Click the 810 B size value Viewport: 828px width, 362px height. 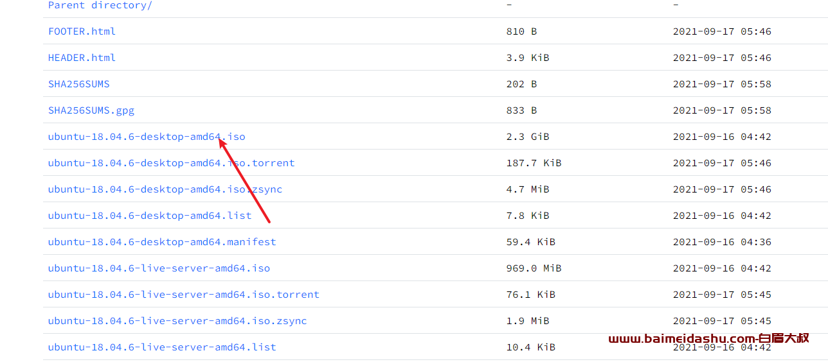point(521,31)
